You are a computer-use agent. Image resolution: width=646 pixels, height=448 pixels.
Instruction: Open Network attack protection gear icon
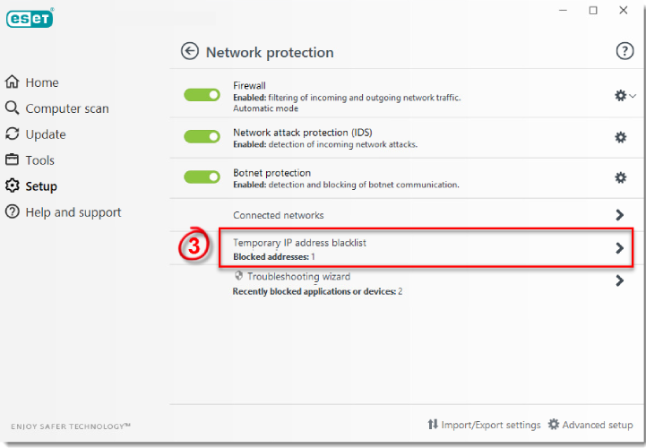[620, 137]
